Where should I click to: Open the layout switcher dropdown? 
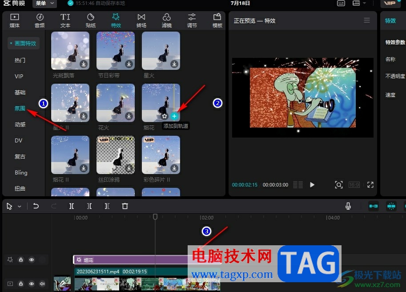[359, 4]
